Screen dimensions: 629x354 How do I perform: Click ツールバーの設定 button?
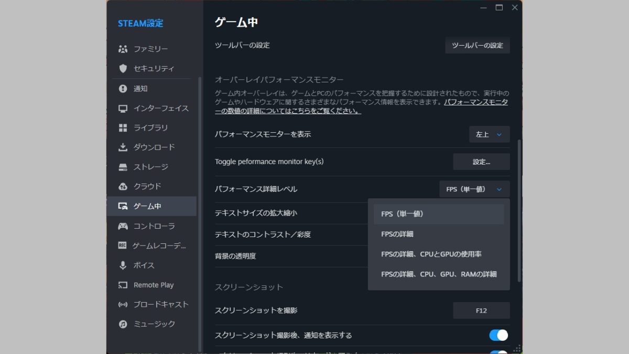478,45
